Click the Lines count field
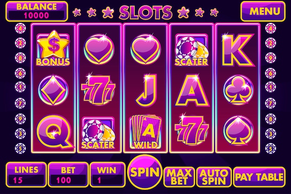 [26, 174]
